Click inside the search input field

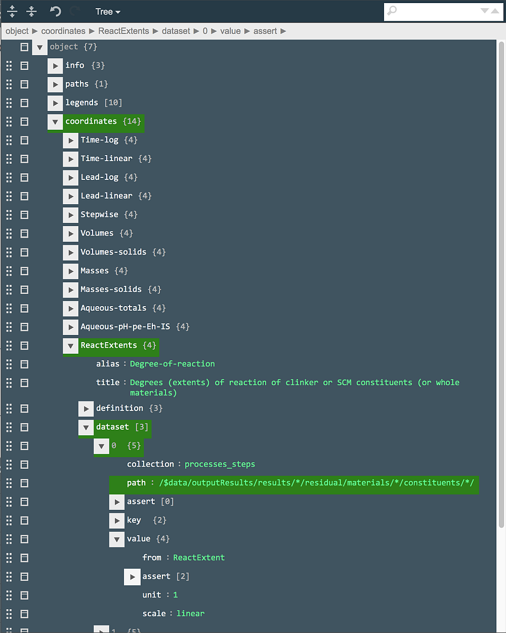tap(435, 11)
